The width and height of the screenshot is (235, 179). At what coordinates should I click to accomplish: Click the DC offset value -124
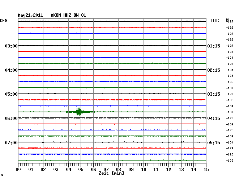click(x=230, y=148)
